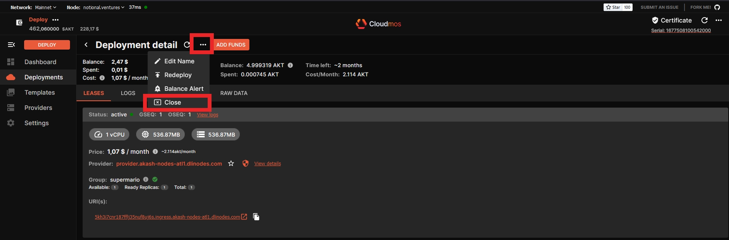
Task: Show info about the AKT balance
Action: 290,65
